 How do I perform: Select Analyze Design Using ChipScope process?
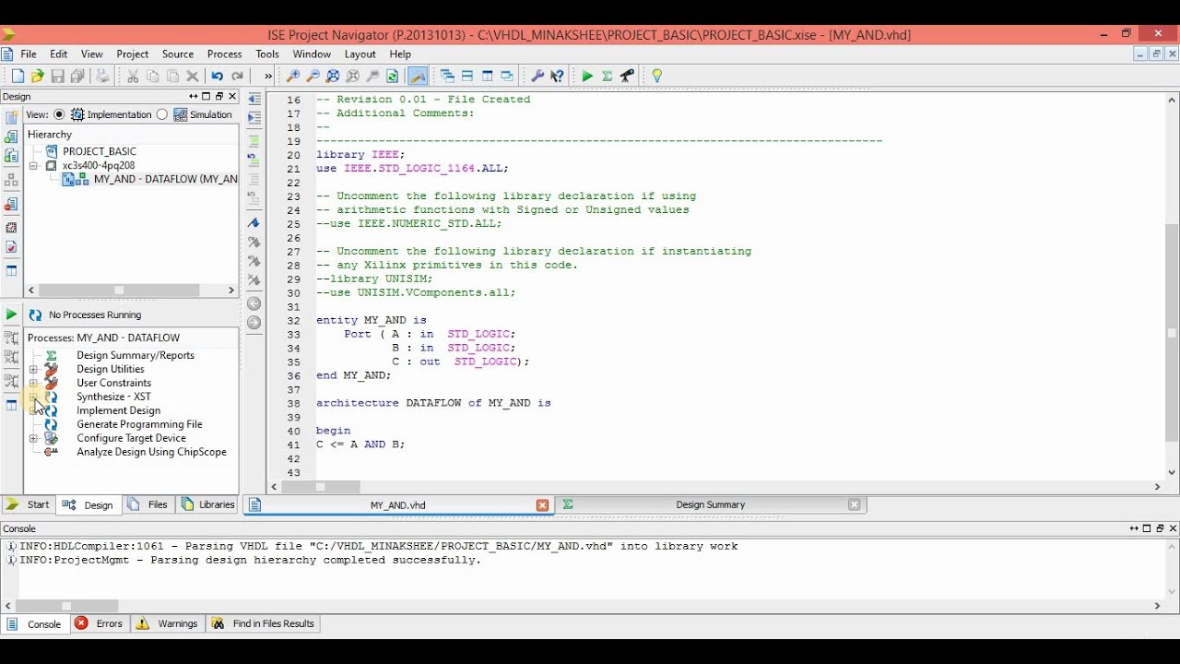pyautogui.click(x=151, y=452)
